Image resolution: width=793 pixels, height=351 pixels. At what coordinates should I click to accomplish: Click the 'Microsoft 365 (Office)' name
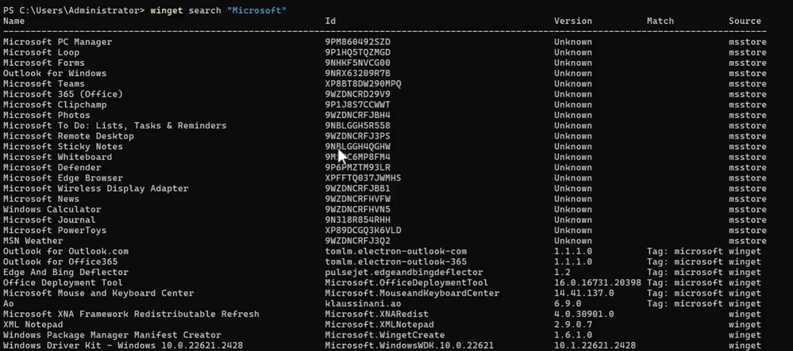[63, 94]
